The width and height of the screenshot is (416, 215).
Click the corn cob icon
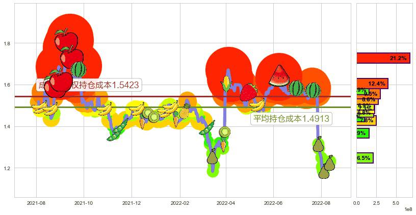coord(226,83)
